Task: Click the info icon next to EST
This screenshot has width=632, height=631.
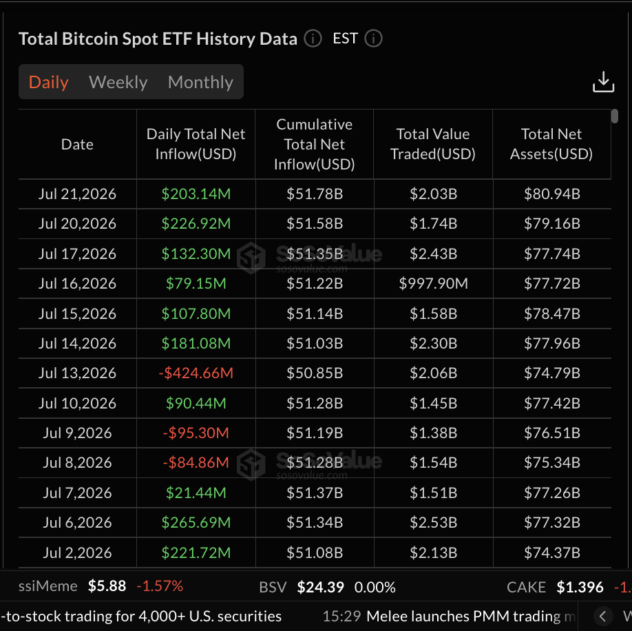Action: coord(373,39)
